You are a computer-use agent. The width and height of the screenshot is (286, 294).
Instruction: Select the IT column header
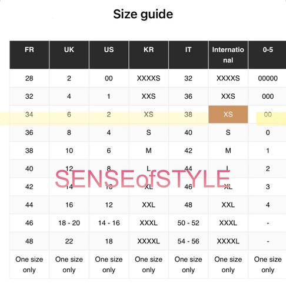[188, 55]
